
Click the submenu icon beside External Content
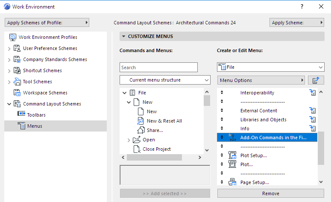click(x=313, y=111)
